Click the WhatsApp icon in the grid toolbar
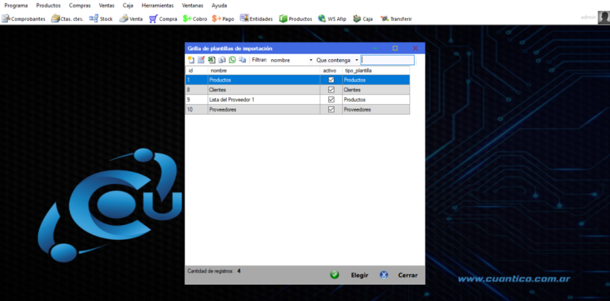Viewport: 610px width, 301px height. tap(232, 60)
